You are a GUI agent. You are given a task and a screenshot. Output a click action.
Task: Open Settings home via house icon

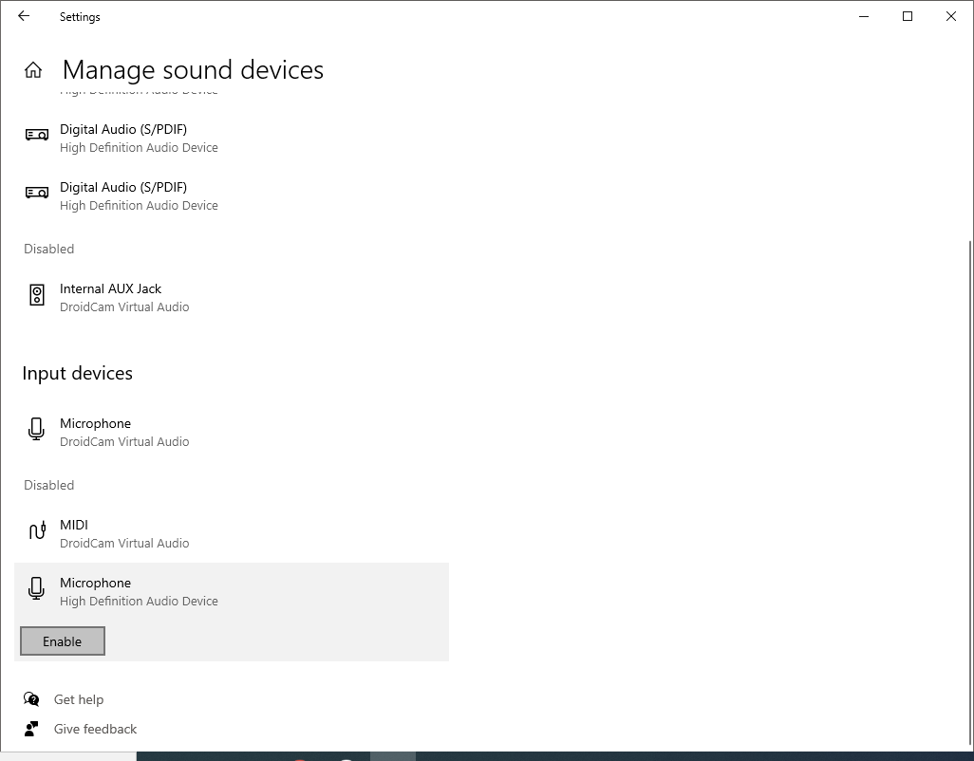click(x=33, y=70)
